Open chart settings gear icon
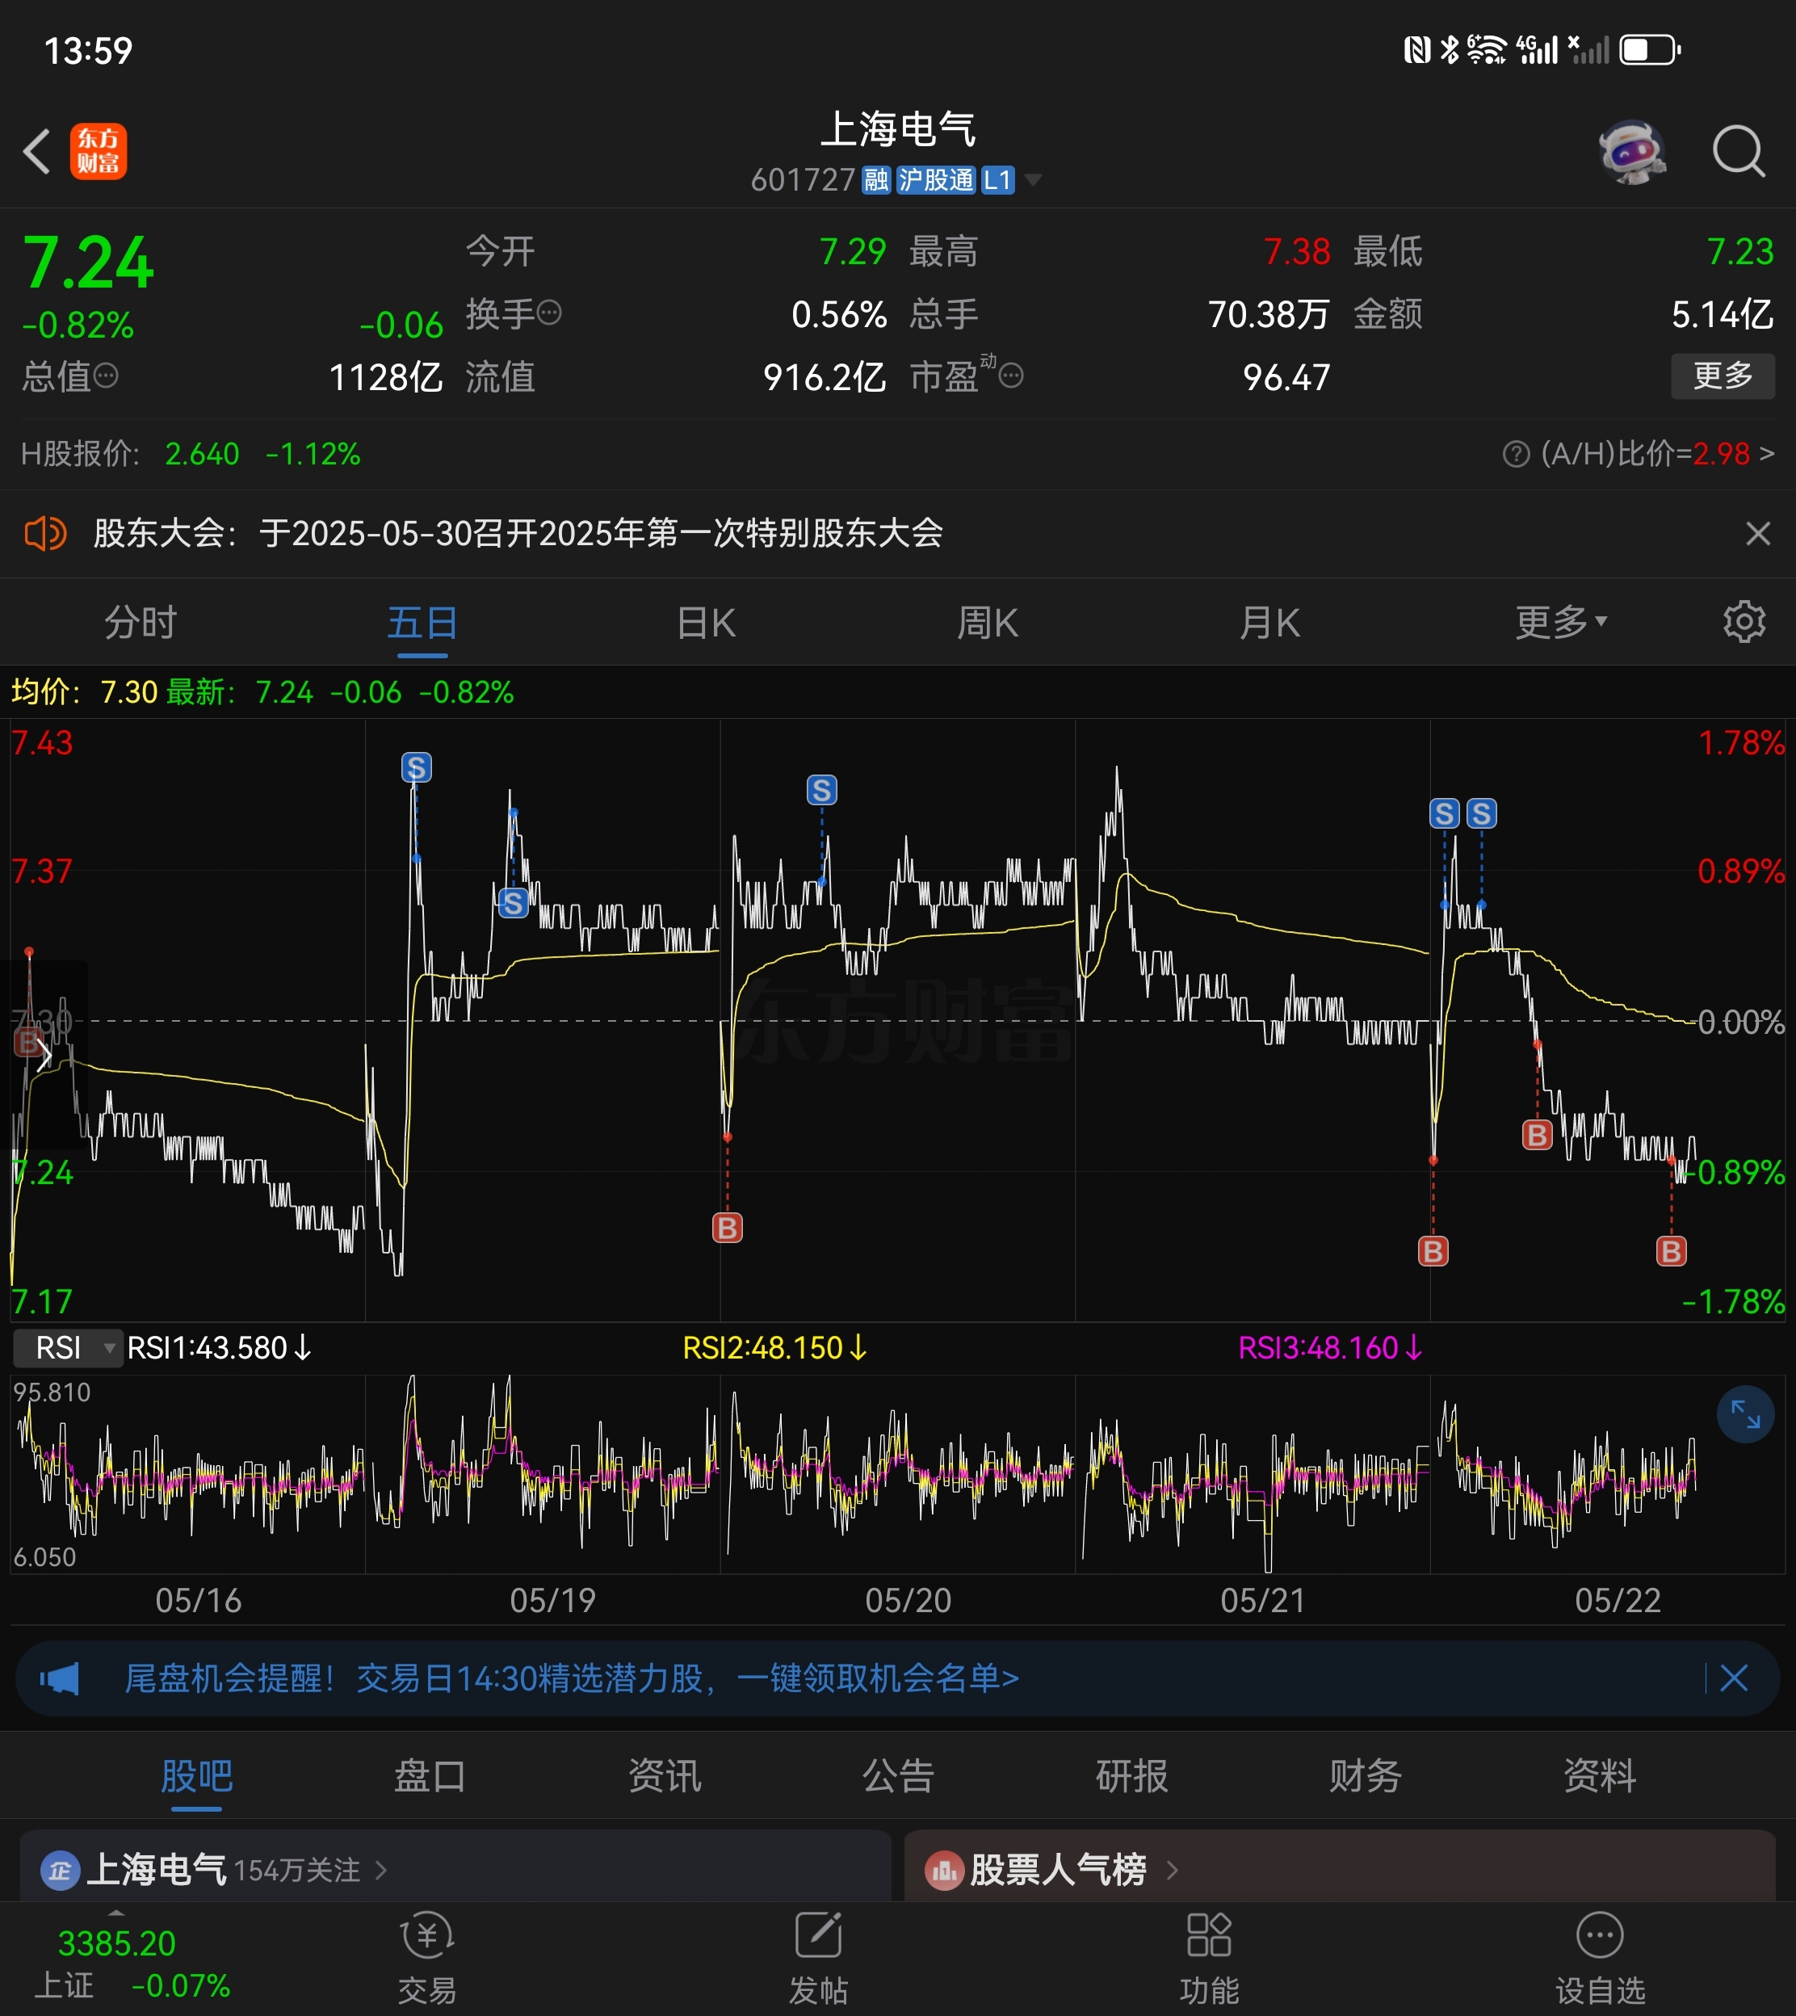This screenshot has width=1796, height=2016. [x=1744, y=622]
